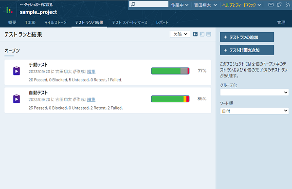292x189 pixels.
Task: Expand the 作業中 menu
Action: 180,5
